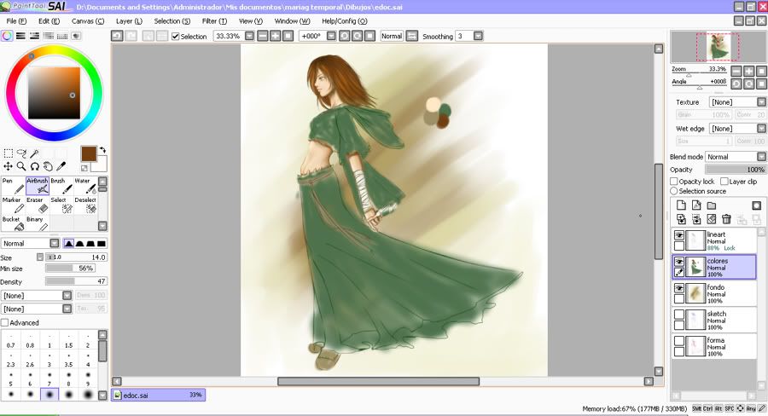Open the Wet edge dropdown

click(x=762, y=128)
